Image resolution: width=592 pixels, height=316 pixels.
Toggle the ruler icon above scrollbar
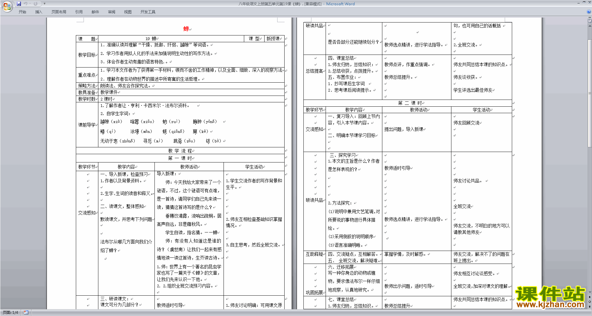pos(590,21)
